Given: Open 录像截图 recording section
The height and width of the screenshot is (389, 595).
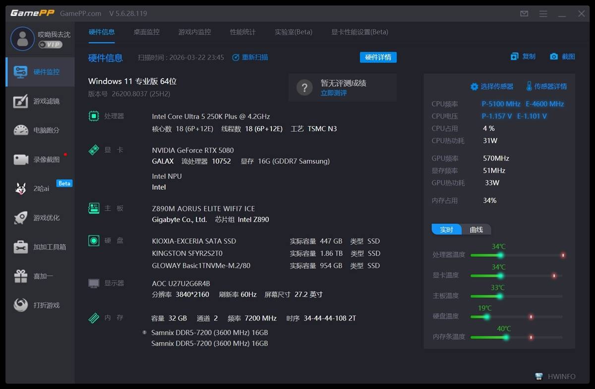Looking at the screenshot, I should pyautogui.click(x=40, y=160).
